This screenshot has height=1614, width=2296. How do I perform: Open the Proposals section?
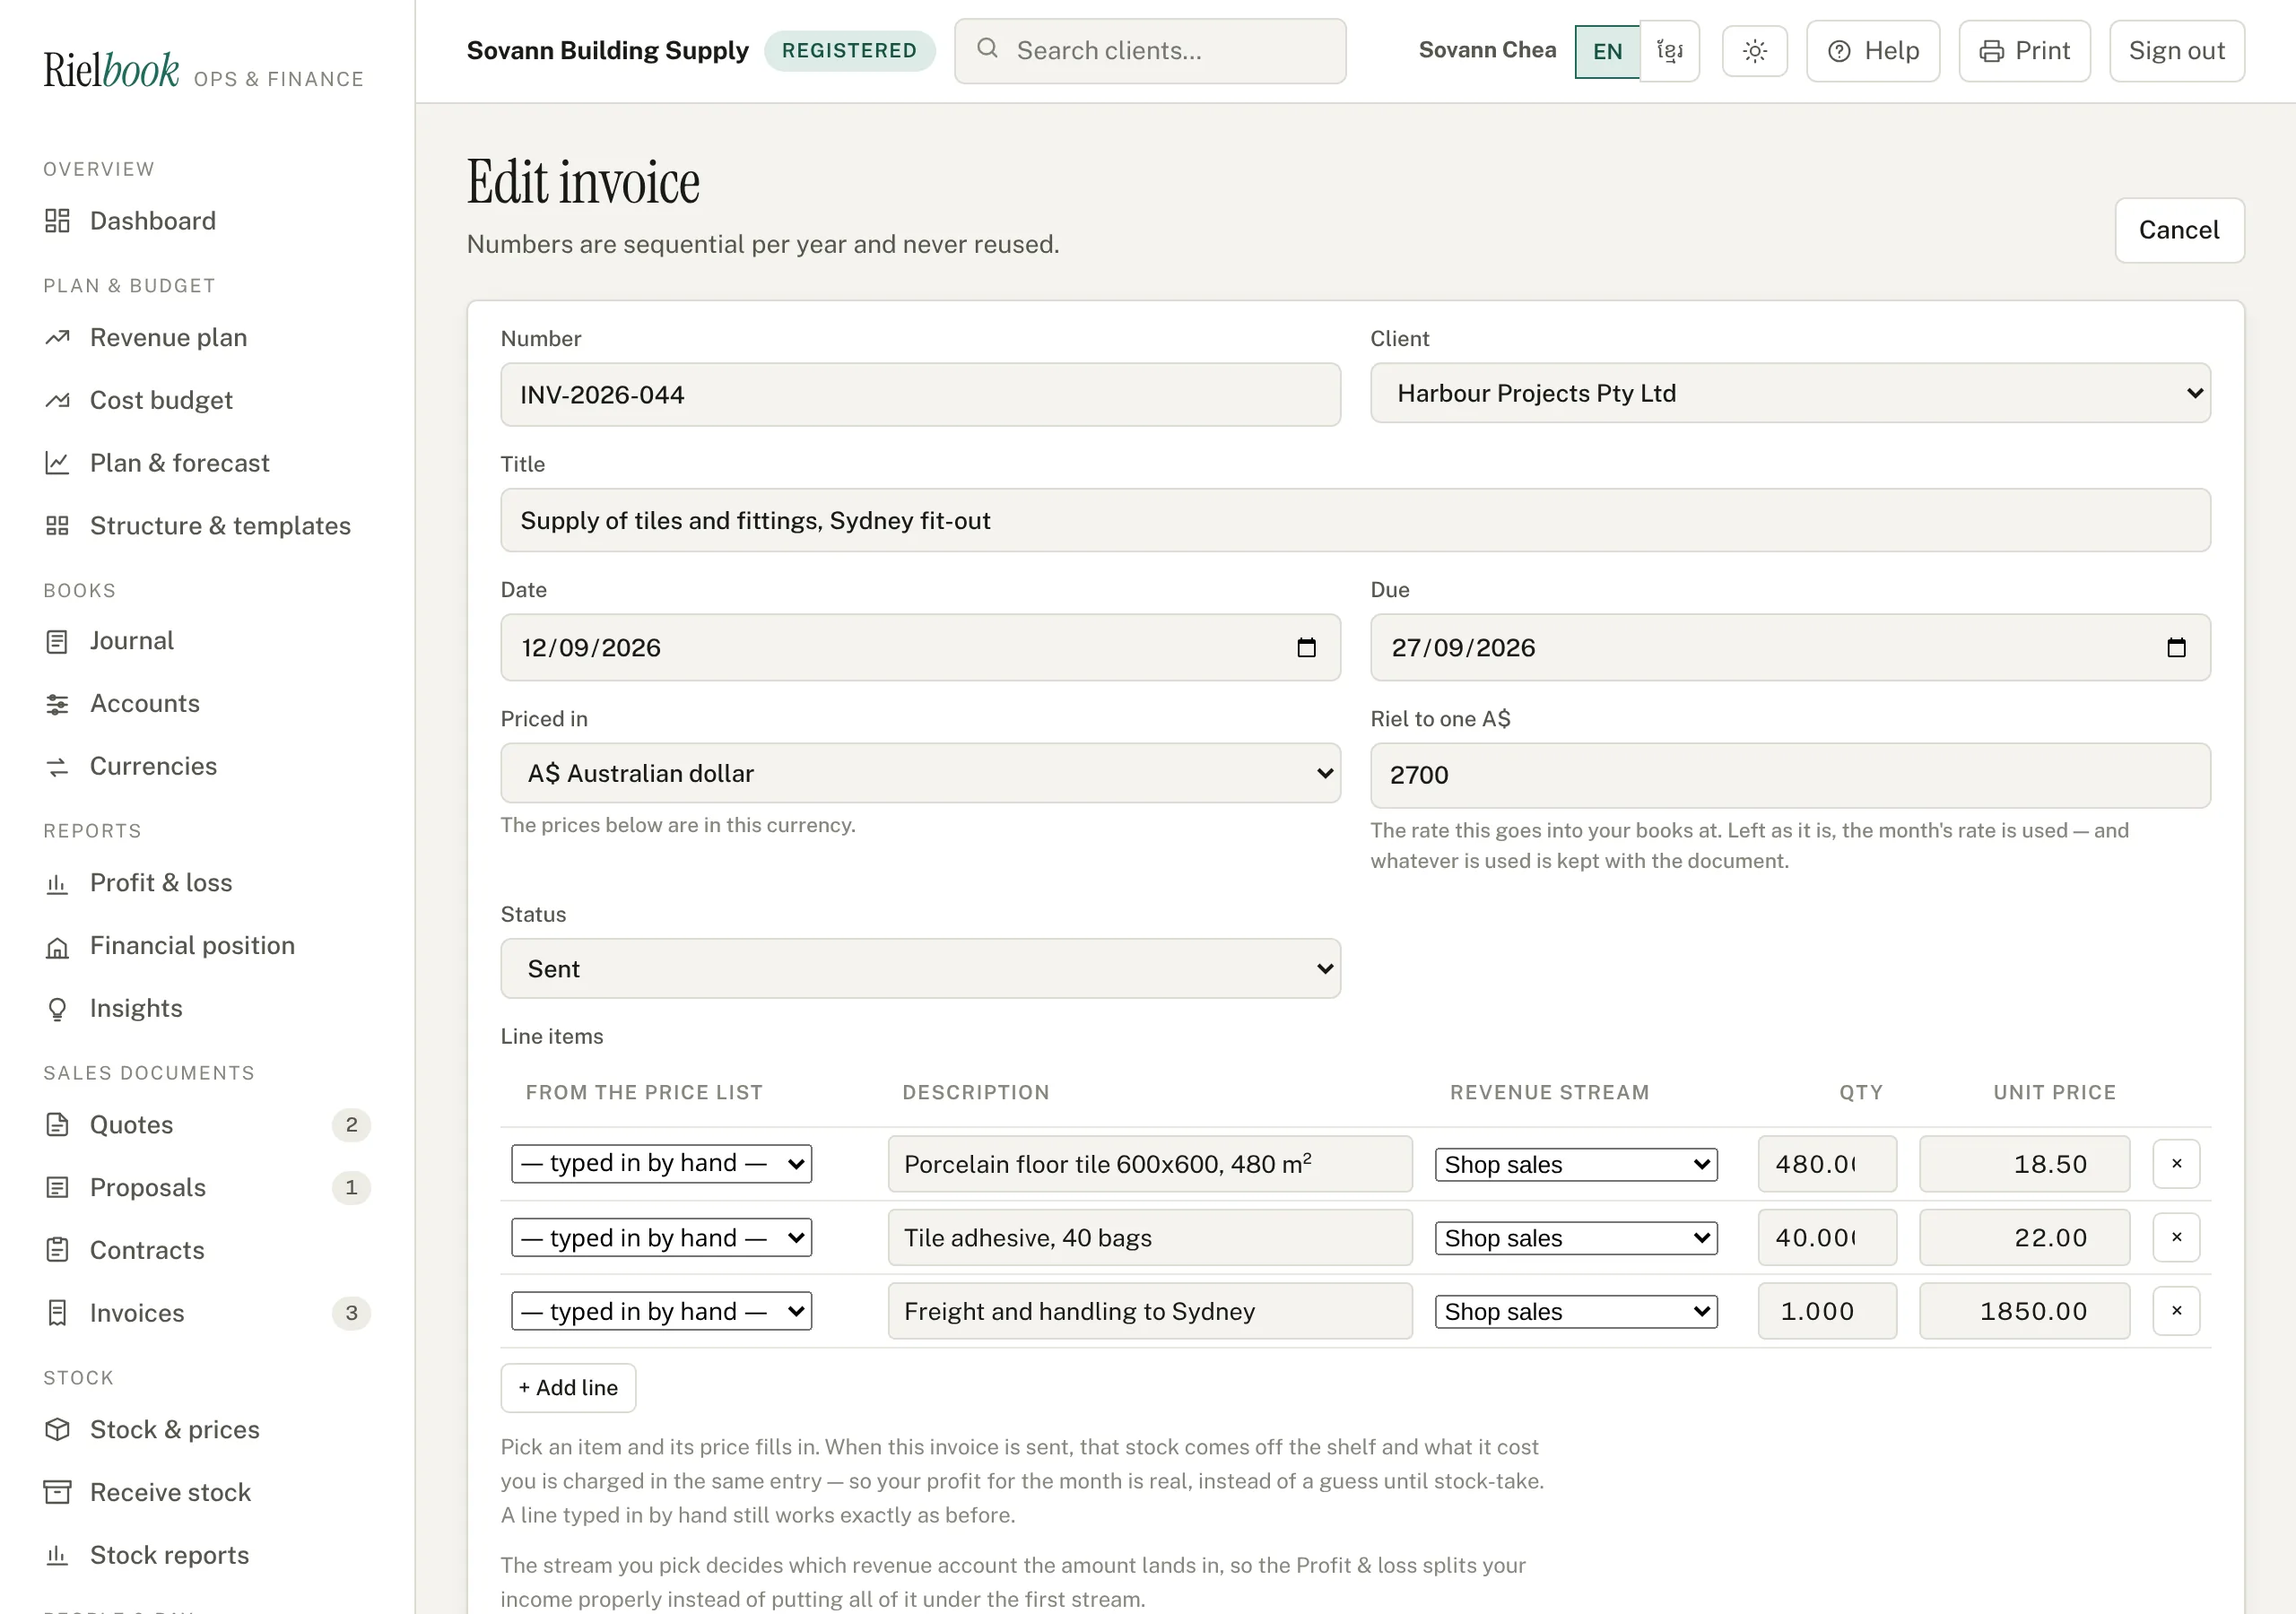tap(207, 1188)
